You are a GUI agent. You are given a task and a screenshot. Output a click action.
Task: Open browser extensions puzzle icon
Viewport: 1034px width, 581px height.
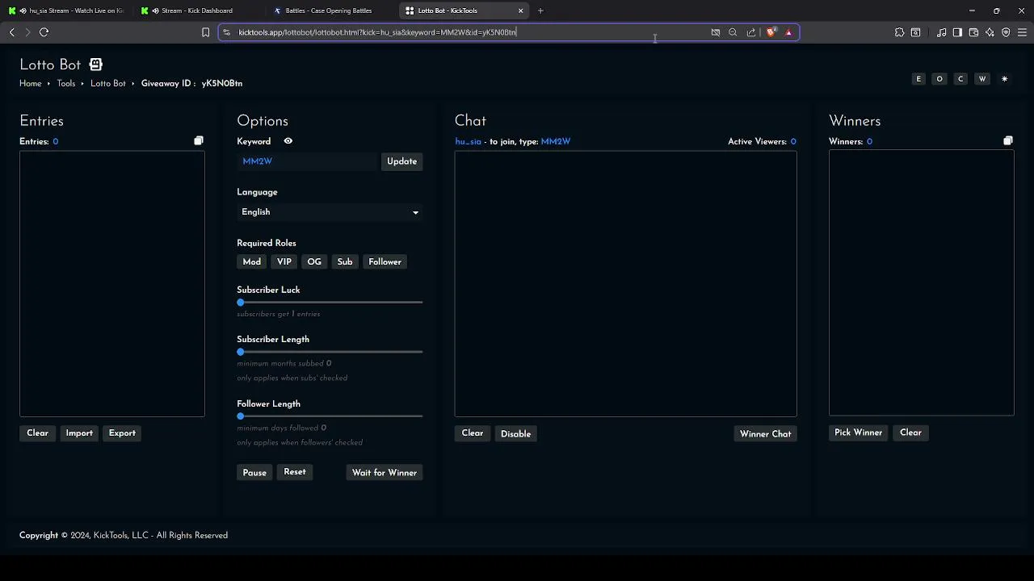click(899, 32)
